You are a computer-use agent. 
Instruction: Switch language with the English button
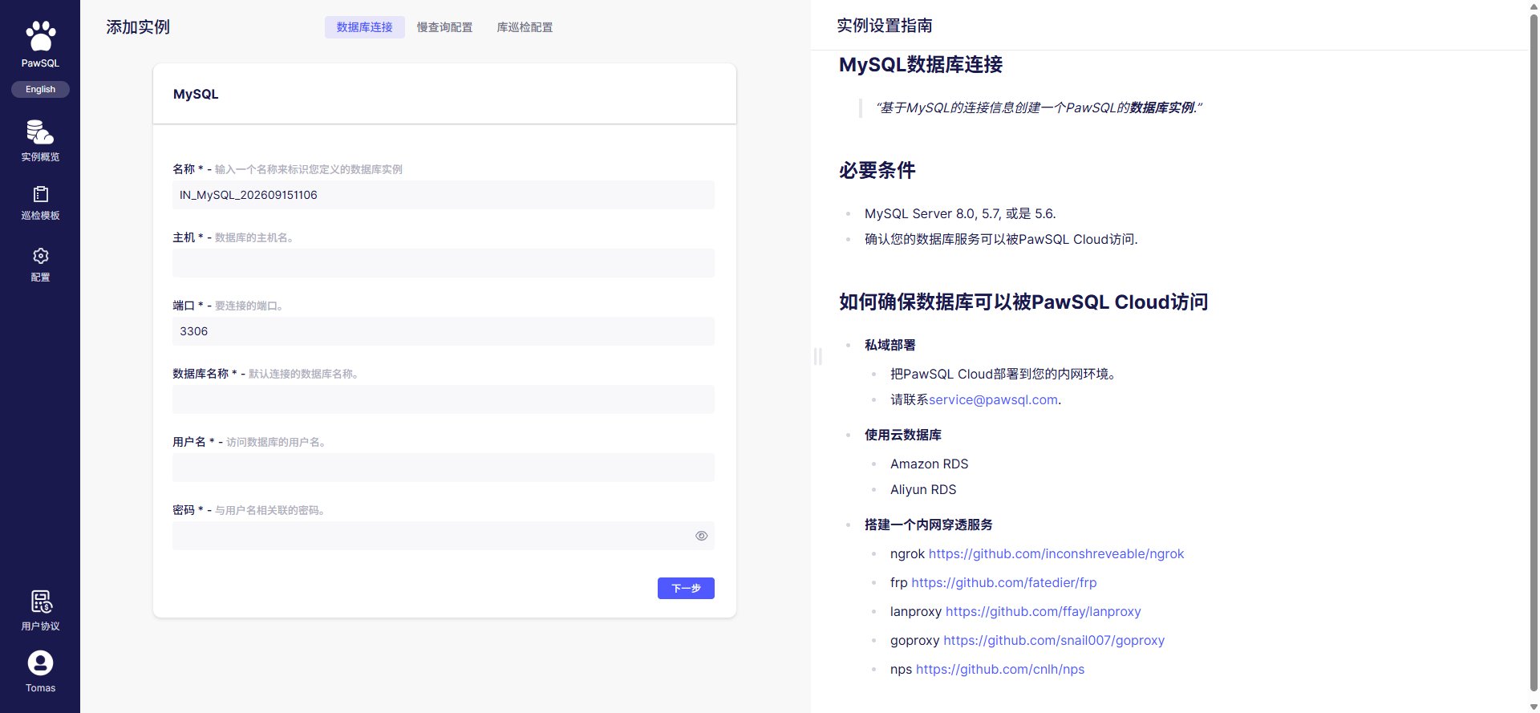coord(40,89)
